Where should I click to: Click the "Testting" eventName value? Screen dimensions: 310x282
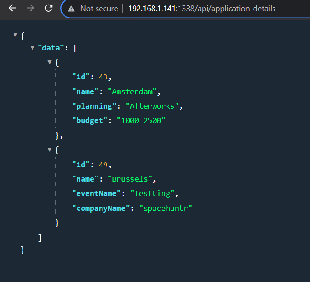151,193
